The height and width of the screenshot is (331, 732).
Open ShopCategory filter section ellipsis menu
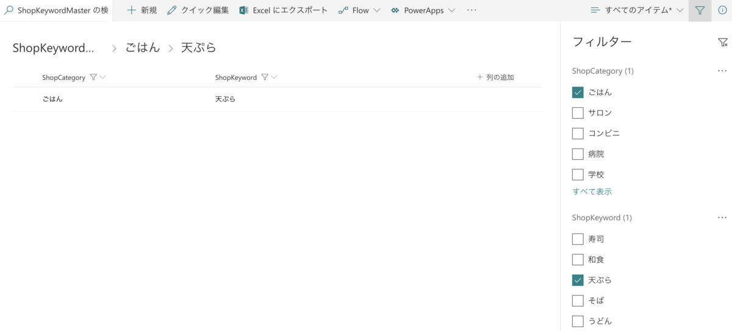pos(722,71)
